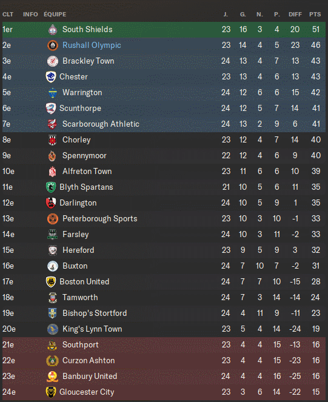Click the Chester club crest icon
Viewport: 328px width, 402px height.
(x=51, y=76)
